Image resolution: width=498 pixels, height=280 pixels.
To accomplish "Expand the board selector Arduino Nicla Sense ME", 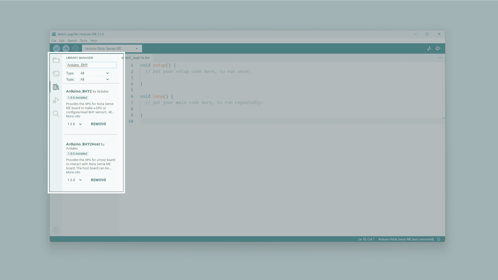I will (112, 48).
